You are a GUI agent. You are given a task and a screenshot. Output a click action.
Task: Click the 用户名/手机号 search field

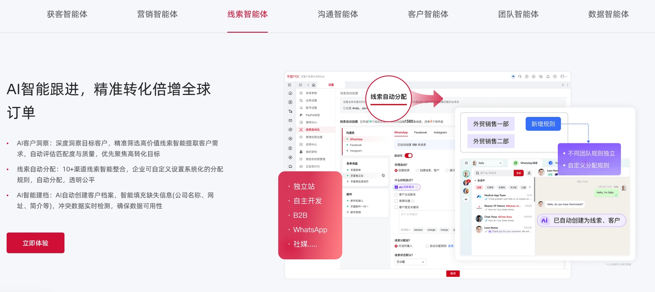click(495, 173)
